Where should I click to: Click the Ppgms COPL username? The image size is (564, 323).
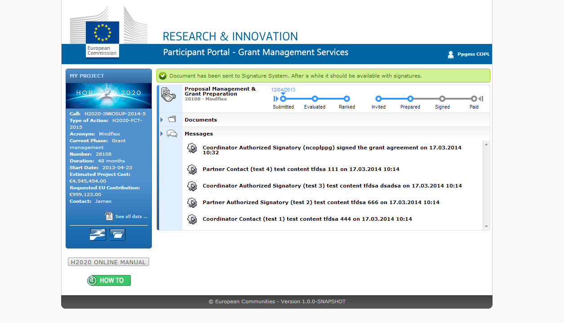tap(474, 54)
